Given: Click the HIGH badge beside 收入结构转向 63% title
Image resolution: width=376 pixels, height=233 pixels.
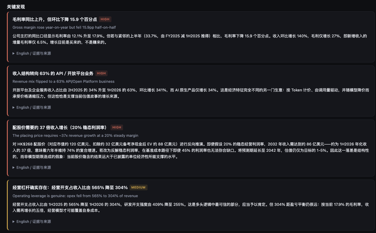Looking at the screenshot, I should click(x=101, y=73).
